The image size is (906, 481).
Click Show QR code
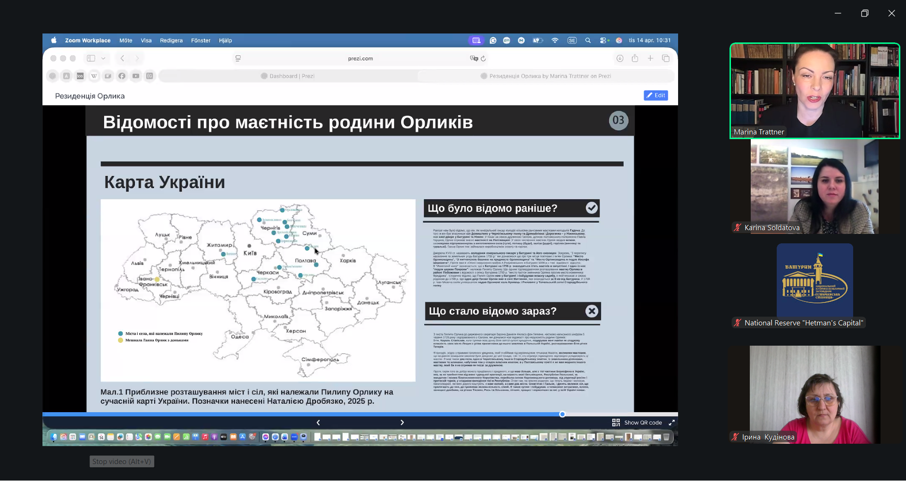638,423
